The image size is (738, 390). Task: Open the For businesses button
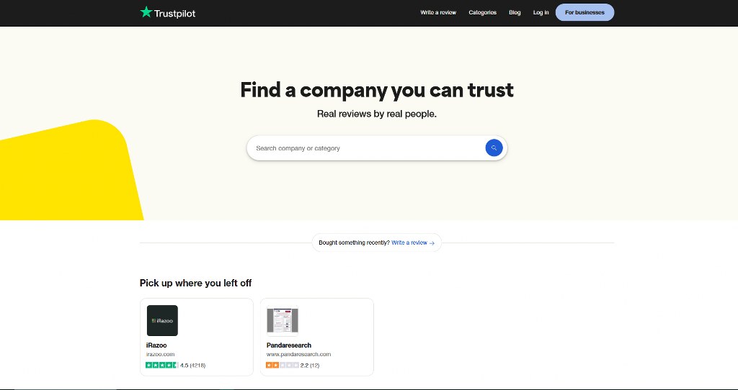(x=584, y=12)
